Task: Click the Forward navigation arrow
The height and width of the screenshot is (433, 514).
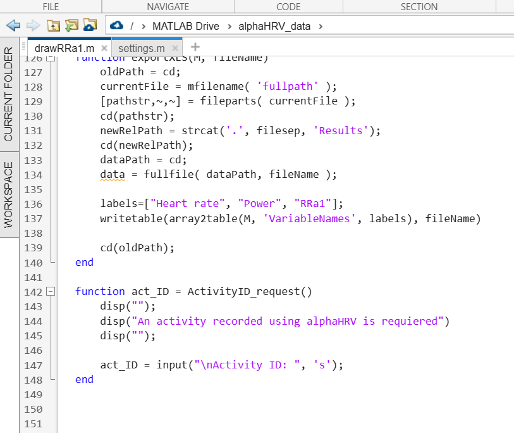Action: (x=33, y=25)
